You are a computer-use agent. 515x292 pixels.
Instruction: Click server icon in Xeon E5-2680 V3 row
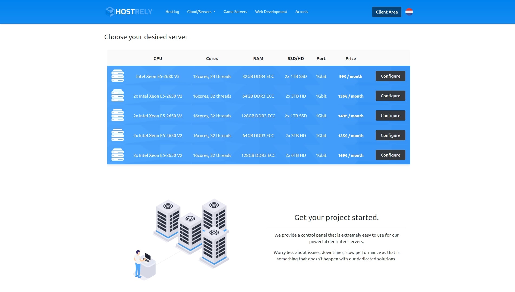point(117,76)
